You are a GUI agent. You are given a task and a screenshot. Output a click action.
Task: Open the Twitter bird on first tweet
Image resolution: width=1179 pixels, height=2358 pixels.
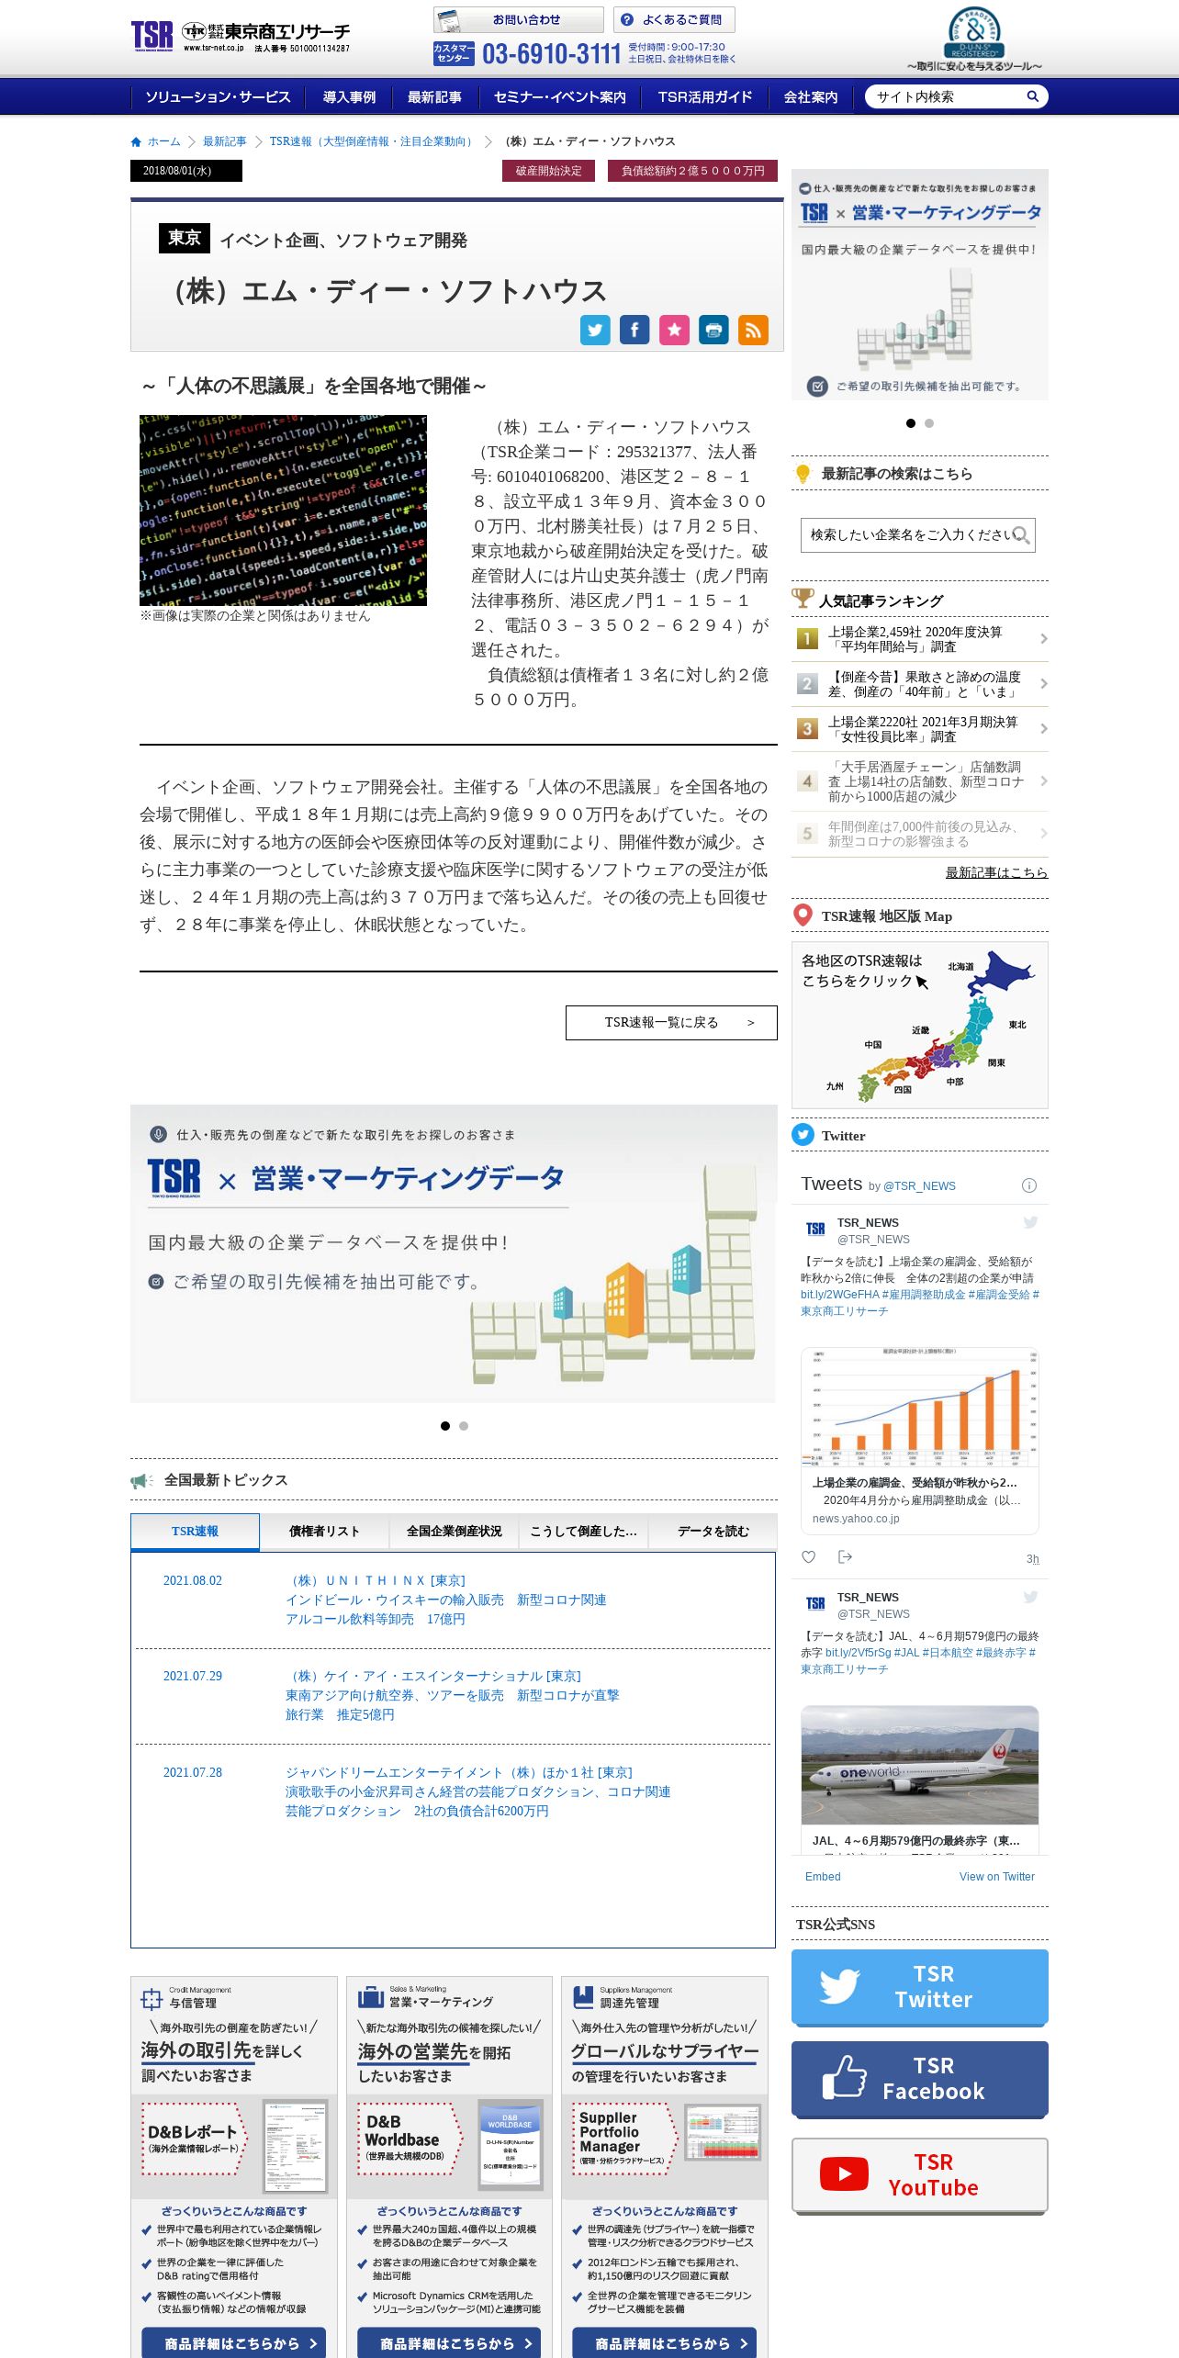1030,1222
